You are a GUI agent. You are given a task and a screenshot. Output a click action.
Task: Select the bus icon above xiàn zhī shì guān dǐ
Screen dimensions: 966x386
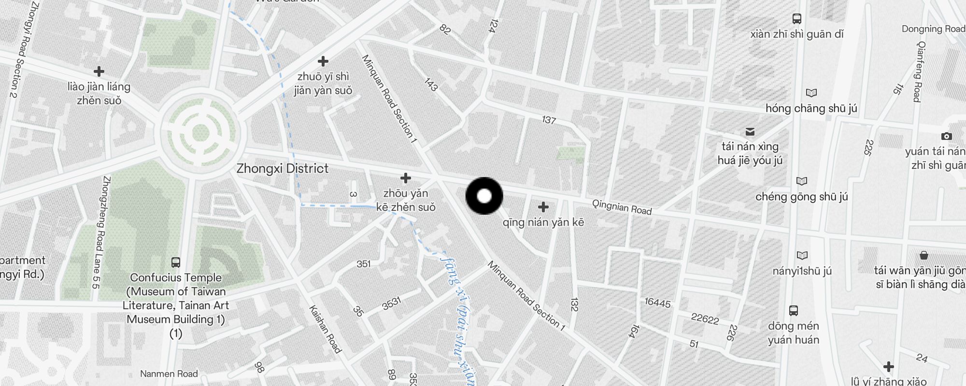click(797, 19)
